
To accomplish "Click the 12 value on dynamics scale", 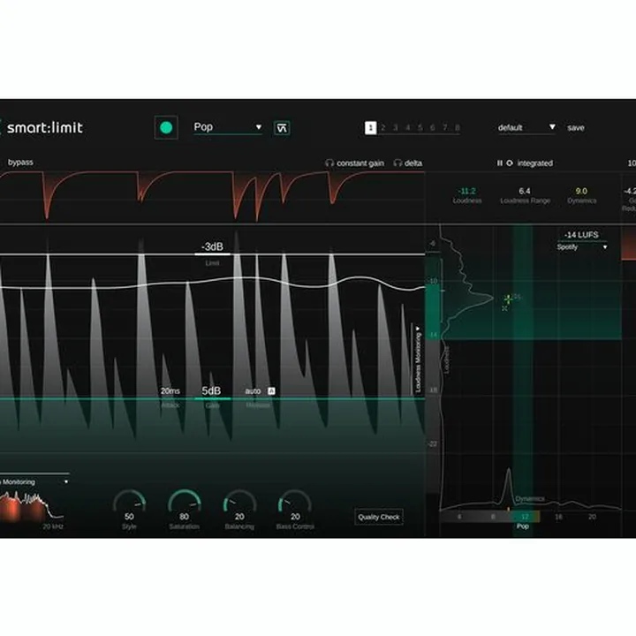I will click(525, 517).
